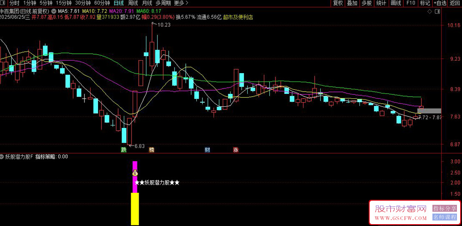The height and width of the screenshot is (226, 462).
Task: Click the diamond icon above the chart
Action: (x=430, y=12)
